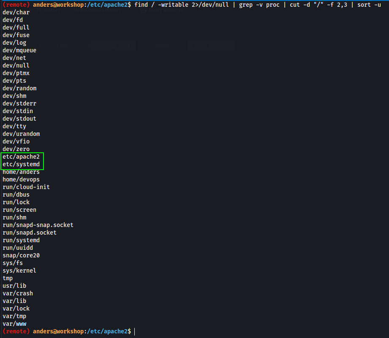Image resolution: width=389 pixels, height=338 pixels.
Task: Select the etc/apache2 writable path
Action: [x=21, y=157]
